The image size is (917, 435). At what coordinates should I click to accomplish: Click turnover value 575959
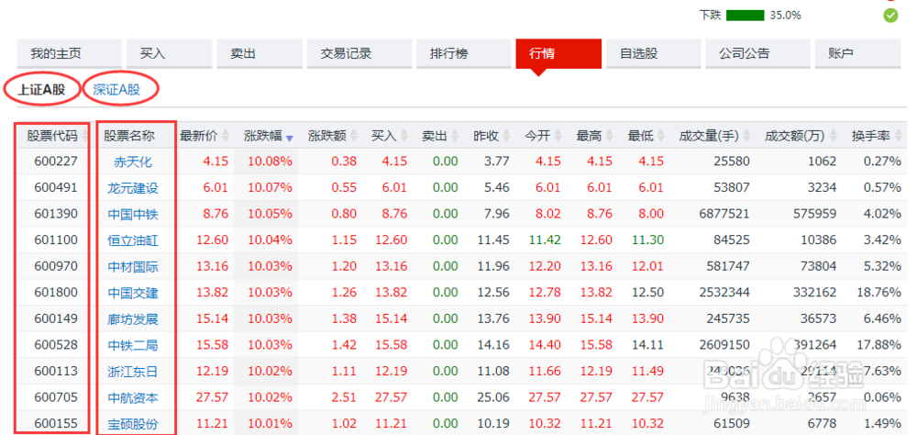click(814, 214)
